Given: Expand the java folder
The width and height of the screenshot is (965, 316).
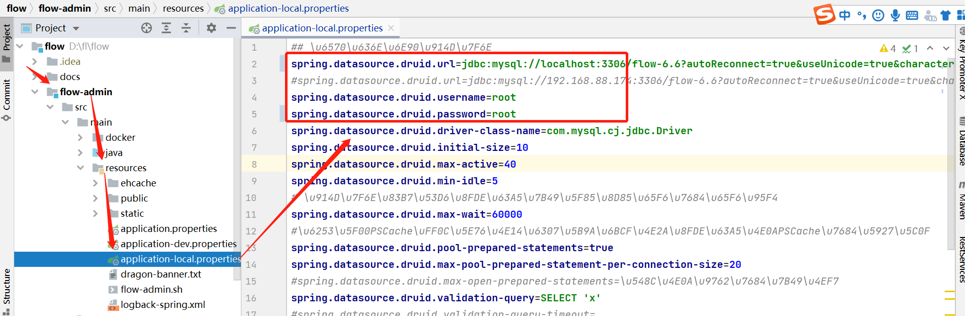Looking at the screenshot, I should [x=81, y=152].
